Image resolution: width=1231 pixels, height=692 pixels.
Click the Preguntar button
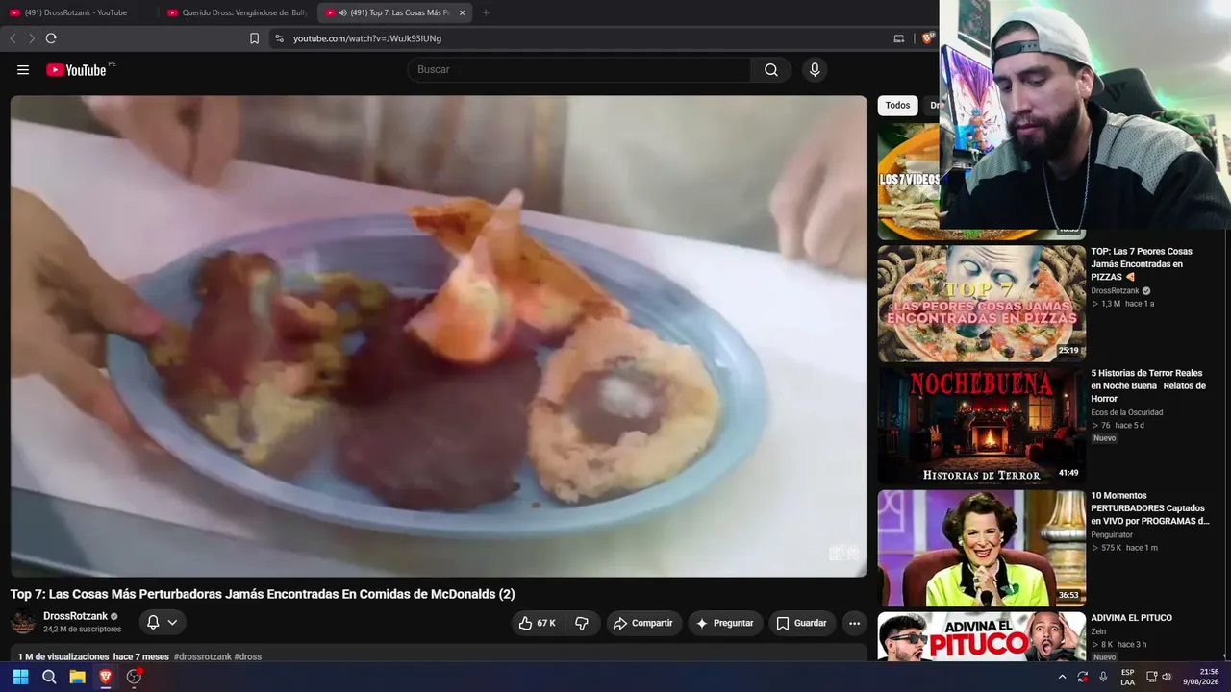(725, 623)
